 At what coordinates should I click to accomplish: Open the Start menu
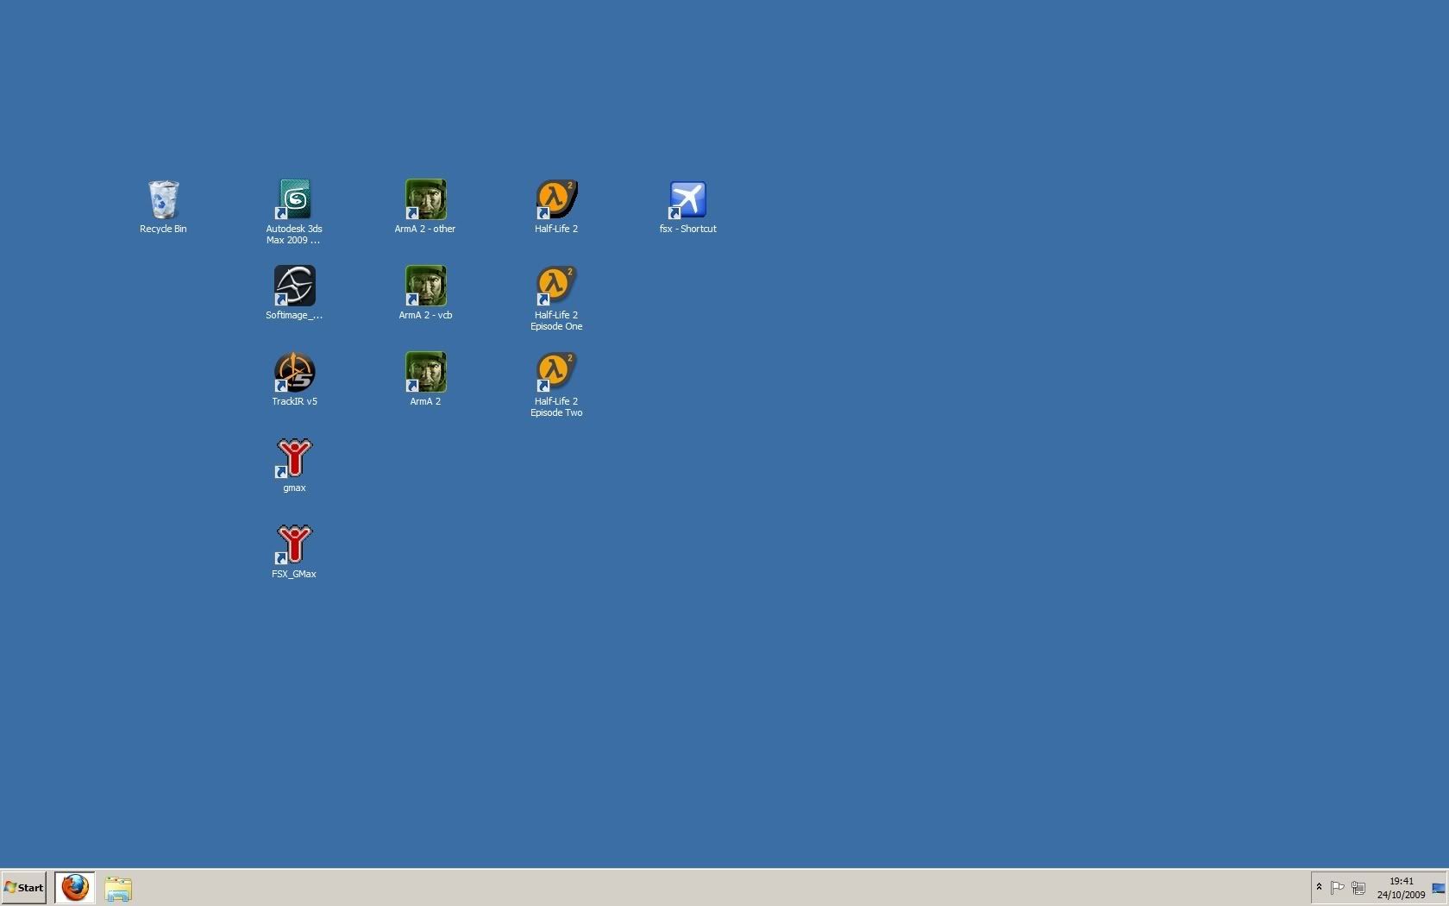[24, 888]
